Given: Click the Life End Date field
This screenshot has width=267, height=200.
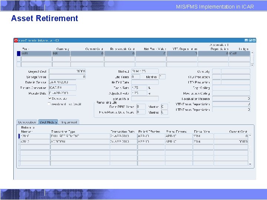Looking at the screenshot, I should coord(145,82).
